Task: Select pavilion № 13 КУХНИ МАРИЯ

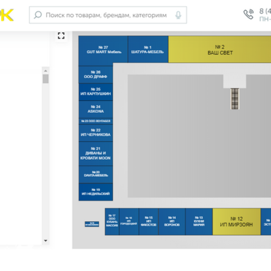Action: point(199,221)
